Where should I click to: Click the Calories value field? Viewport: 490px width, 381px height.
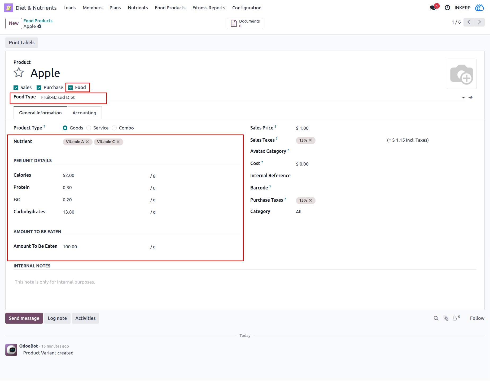[105, 175]
